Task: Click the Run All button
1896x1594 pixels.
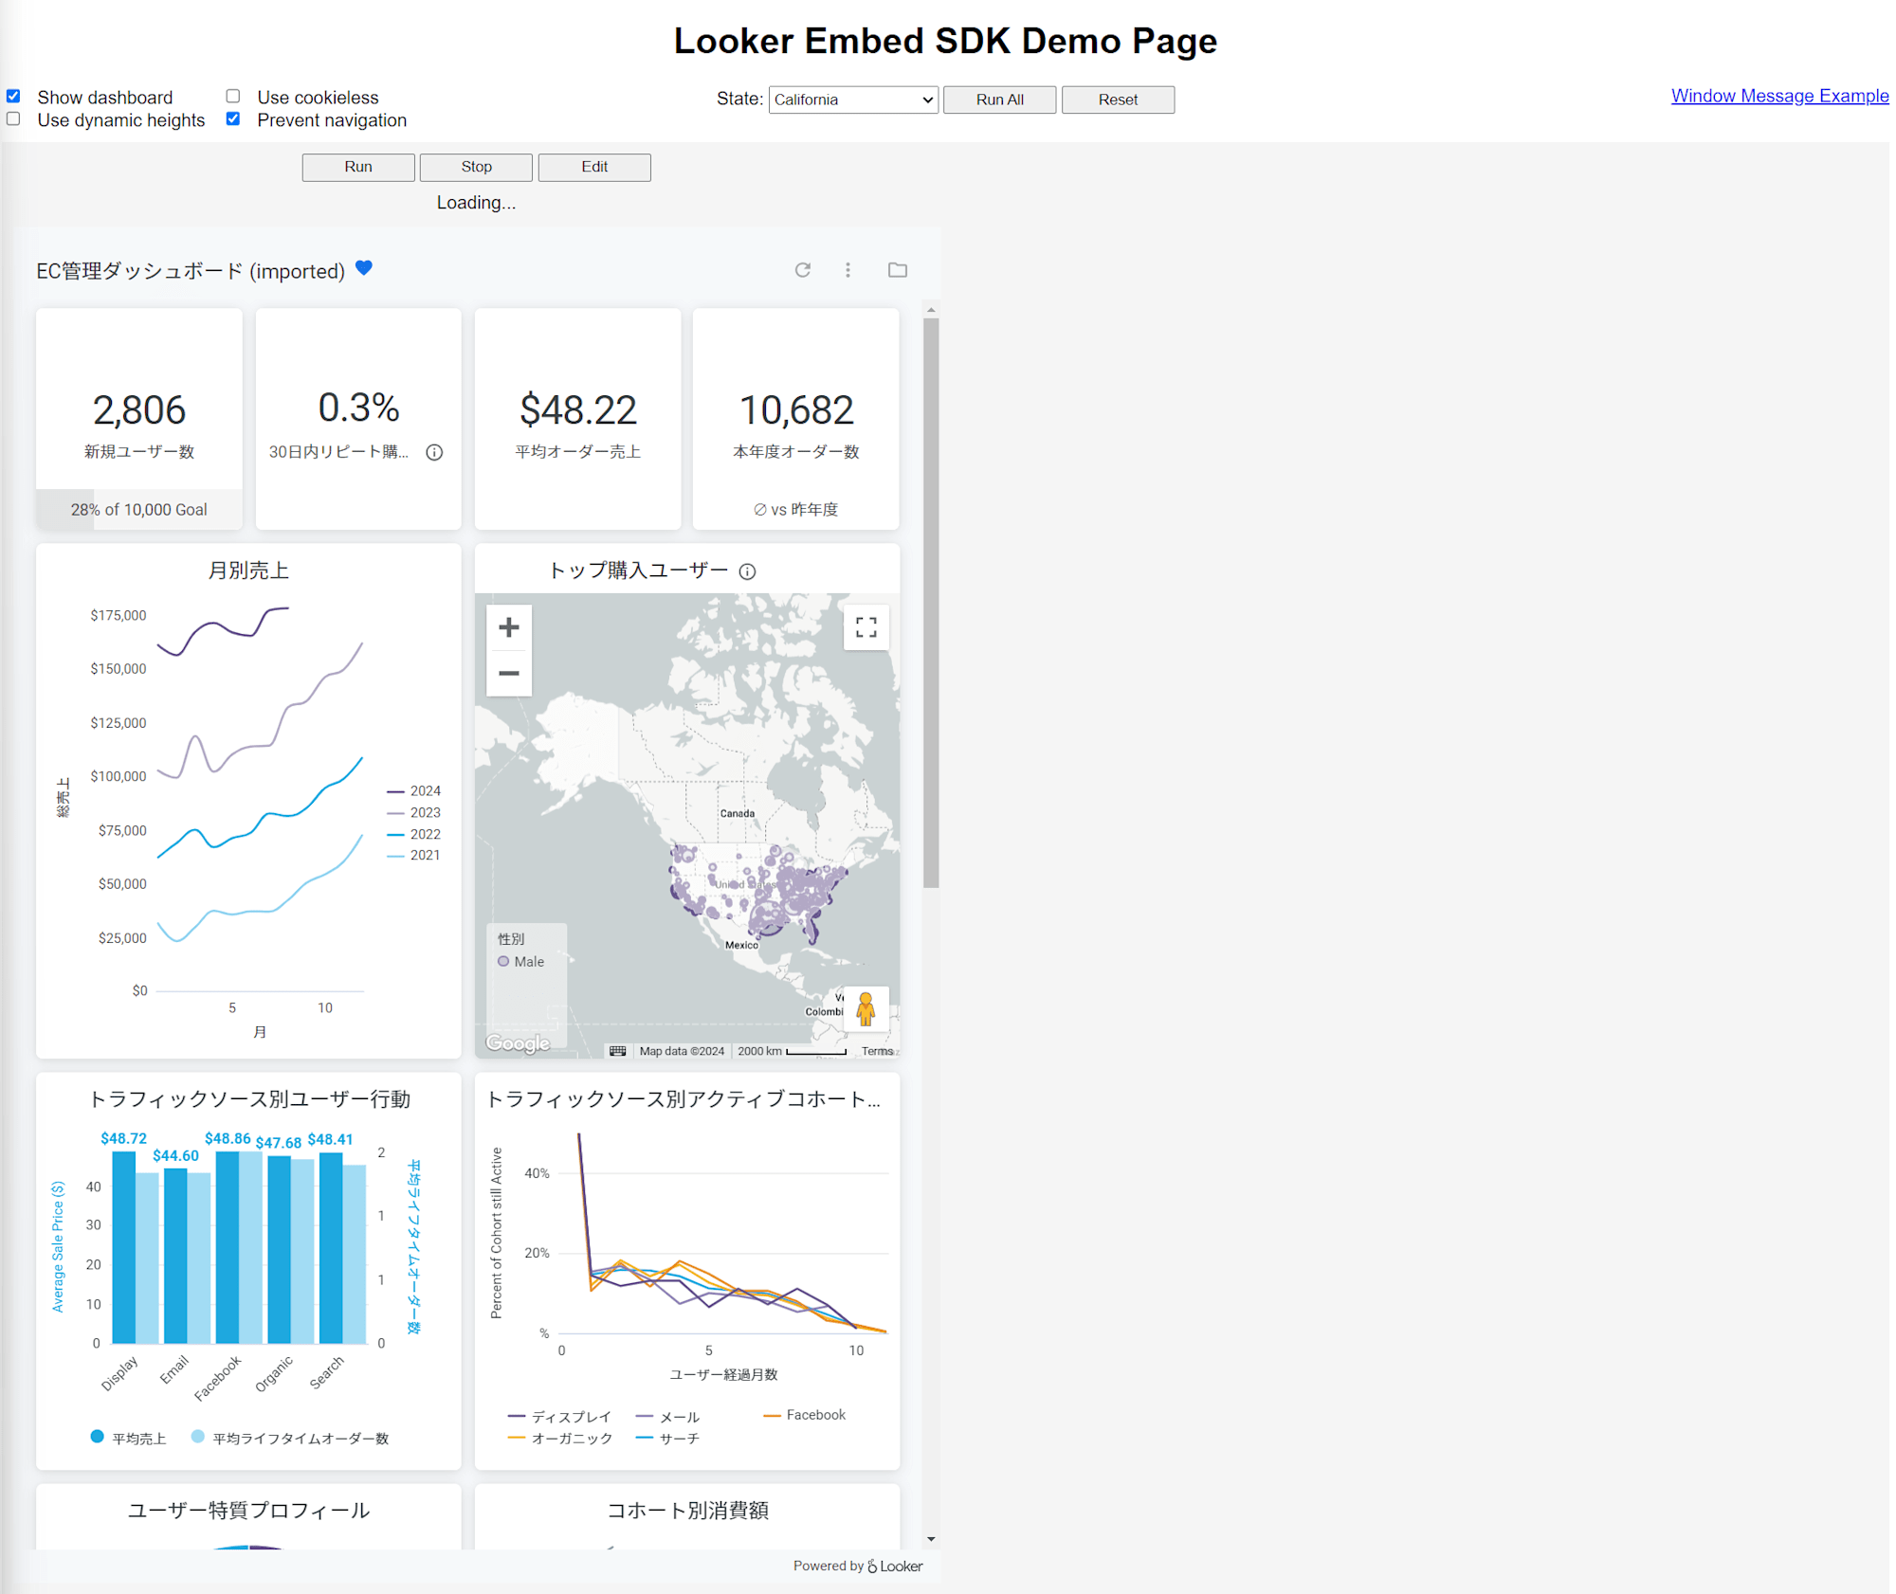Action: pos(1002,100)
